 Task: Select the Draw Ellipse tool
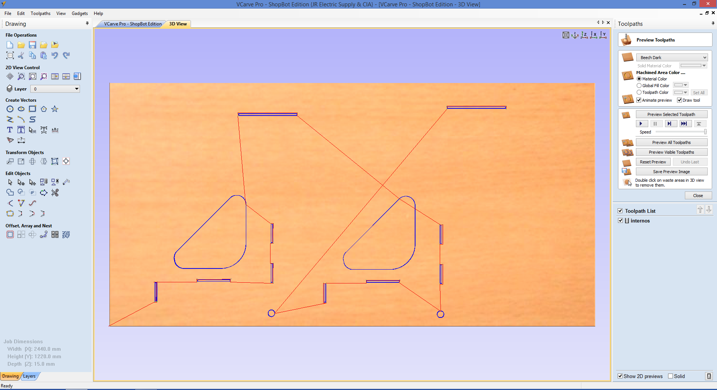coord(21,109)
